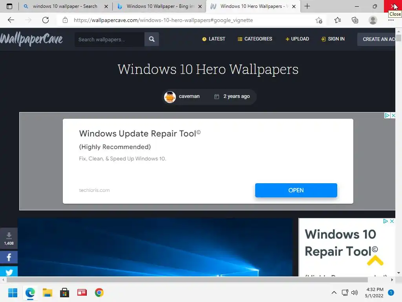Click the yellow scroll-to-top arrow
Image resolution: width=402 pixels, height=302 pixels.
click(x=375, y=261)
